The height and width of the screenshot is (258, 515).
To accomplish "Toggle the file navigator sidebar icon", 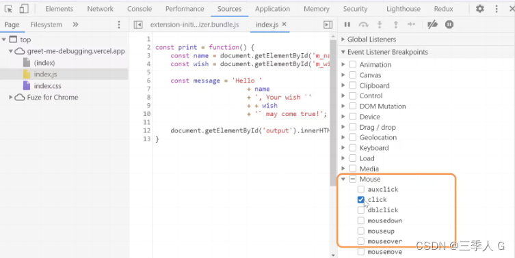I will coord(138,25).
